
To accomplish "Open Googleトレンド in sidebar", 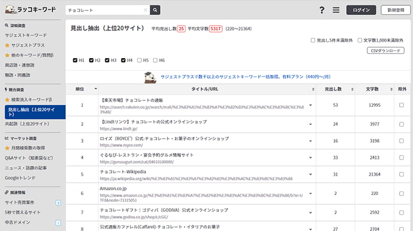I will pos(20,178).
